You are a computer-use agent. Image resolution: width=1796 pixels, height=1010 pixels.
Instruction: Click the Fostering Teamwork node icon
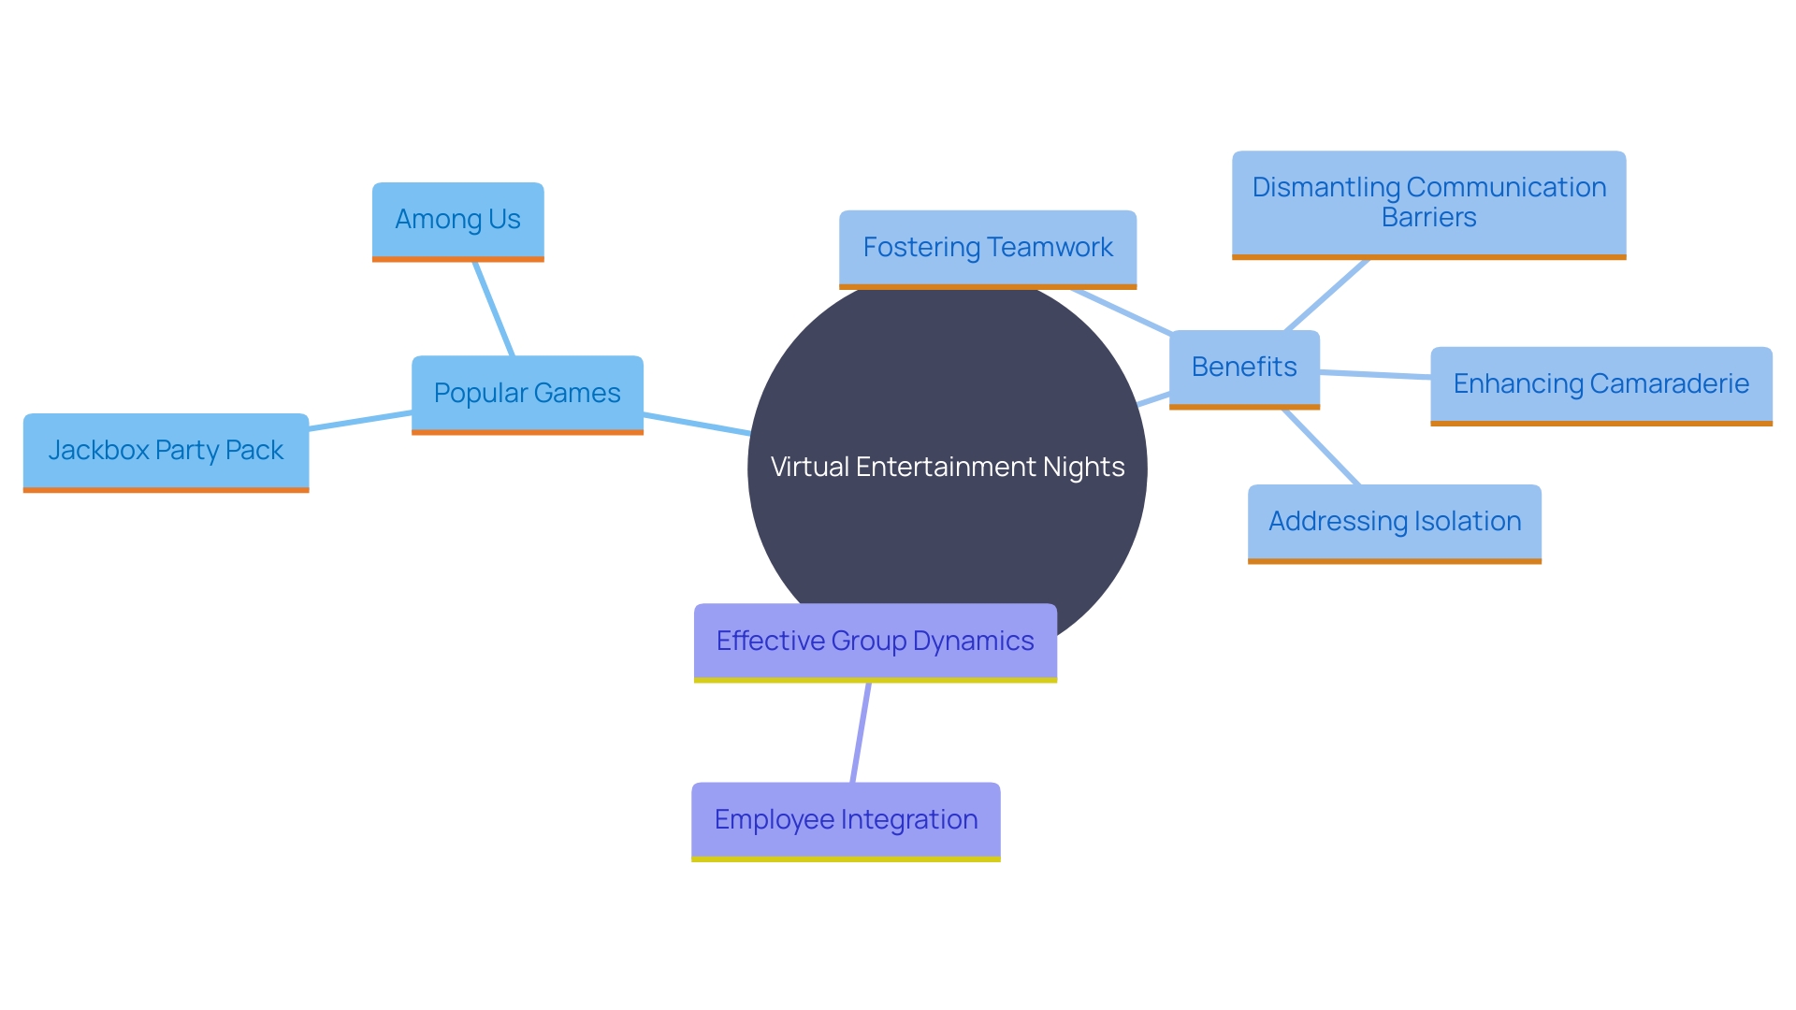[x=986, y=247]
